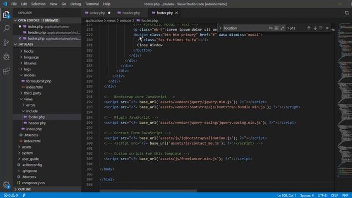Click the UTF-8 encoding indicator

click(322, 196)
